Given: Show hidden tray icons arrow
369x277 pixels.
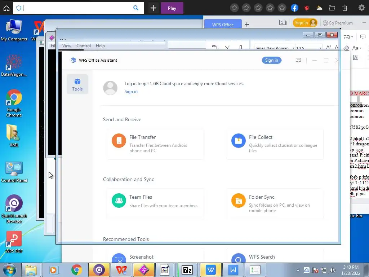Looking at the screenshot, I should point(298,270).
